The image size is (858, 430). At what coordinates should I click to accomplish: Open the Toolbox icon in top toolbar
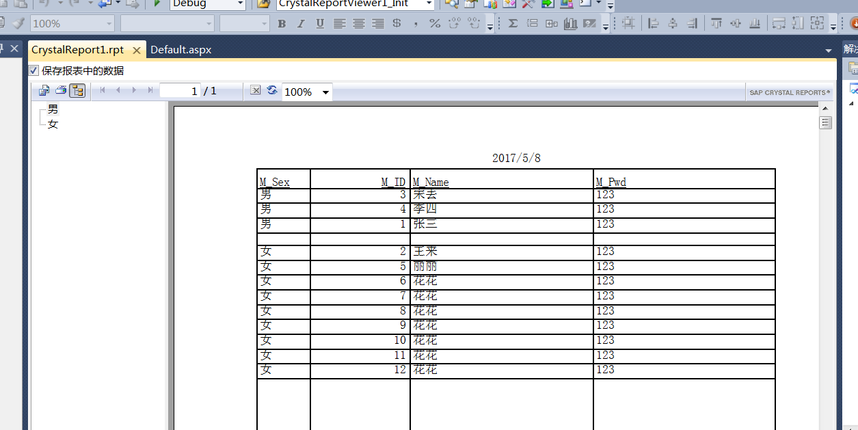click(528, 3)
